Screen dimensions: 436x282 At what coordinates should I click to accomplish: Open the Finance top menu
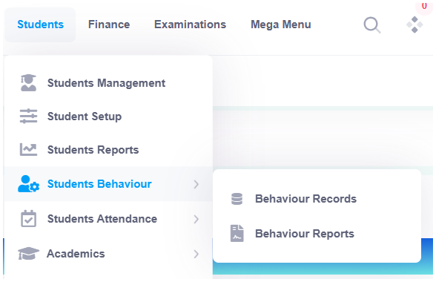(109, 24)
